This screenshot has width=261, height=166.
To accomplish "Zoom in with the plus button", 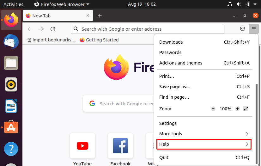I will click(237, 109).
